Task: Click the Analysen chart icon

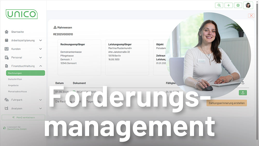Action: (6, 108)
